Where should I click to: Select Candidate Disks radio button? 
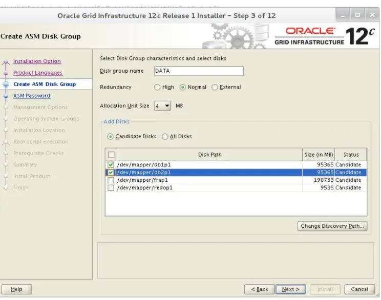110,137
